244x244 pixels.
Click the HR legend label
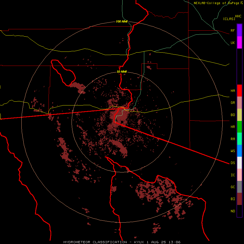coord(233,127)
